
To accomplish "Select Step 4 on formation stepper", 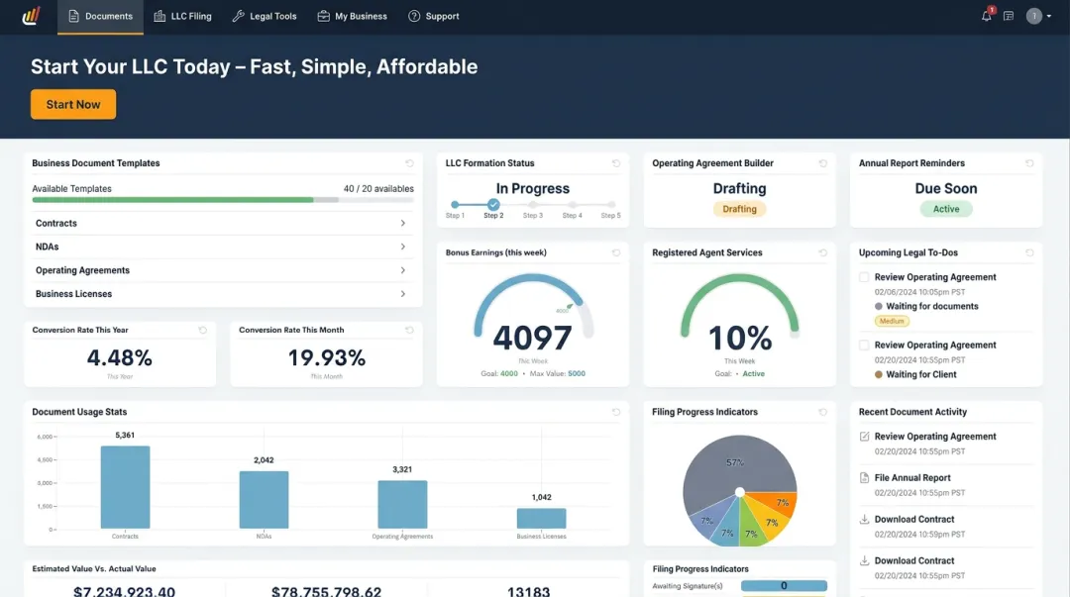I will click(572, 205).
